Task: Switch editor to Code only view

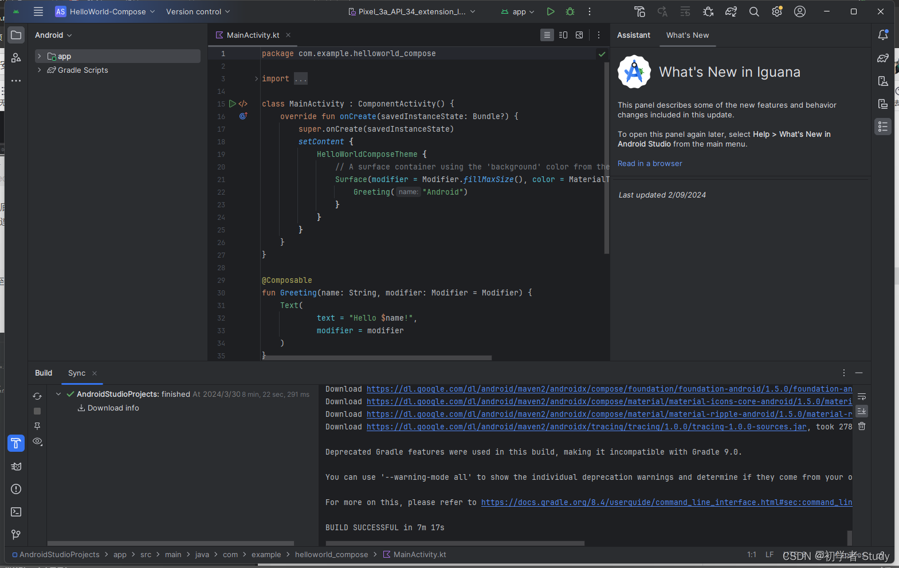Action: (547, 35)
